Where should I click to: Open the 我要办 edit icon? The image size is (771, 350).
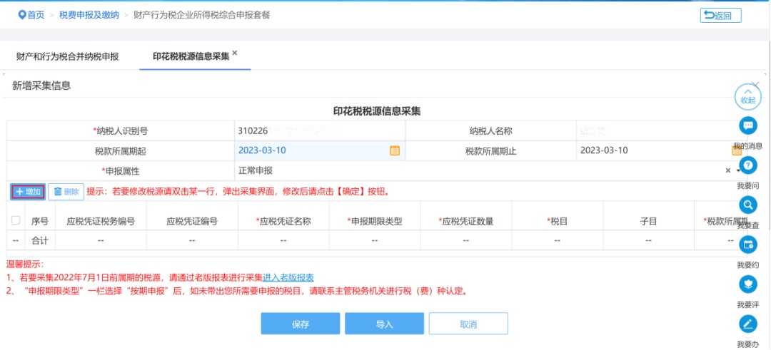747,324
